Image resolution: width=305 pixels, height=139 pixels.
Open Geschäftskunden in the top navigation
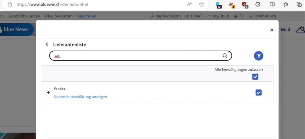tap(24, 16)
